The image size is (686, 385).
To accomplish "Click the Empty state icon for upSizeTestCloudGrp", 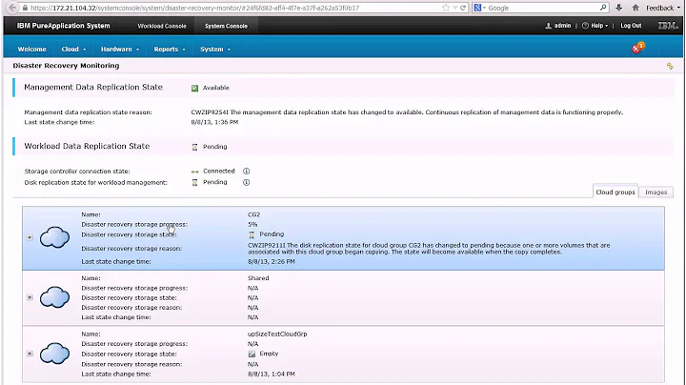I will tap(252, 354).
